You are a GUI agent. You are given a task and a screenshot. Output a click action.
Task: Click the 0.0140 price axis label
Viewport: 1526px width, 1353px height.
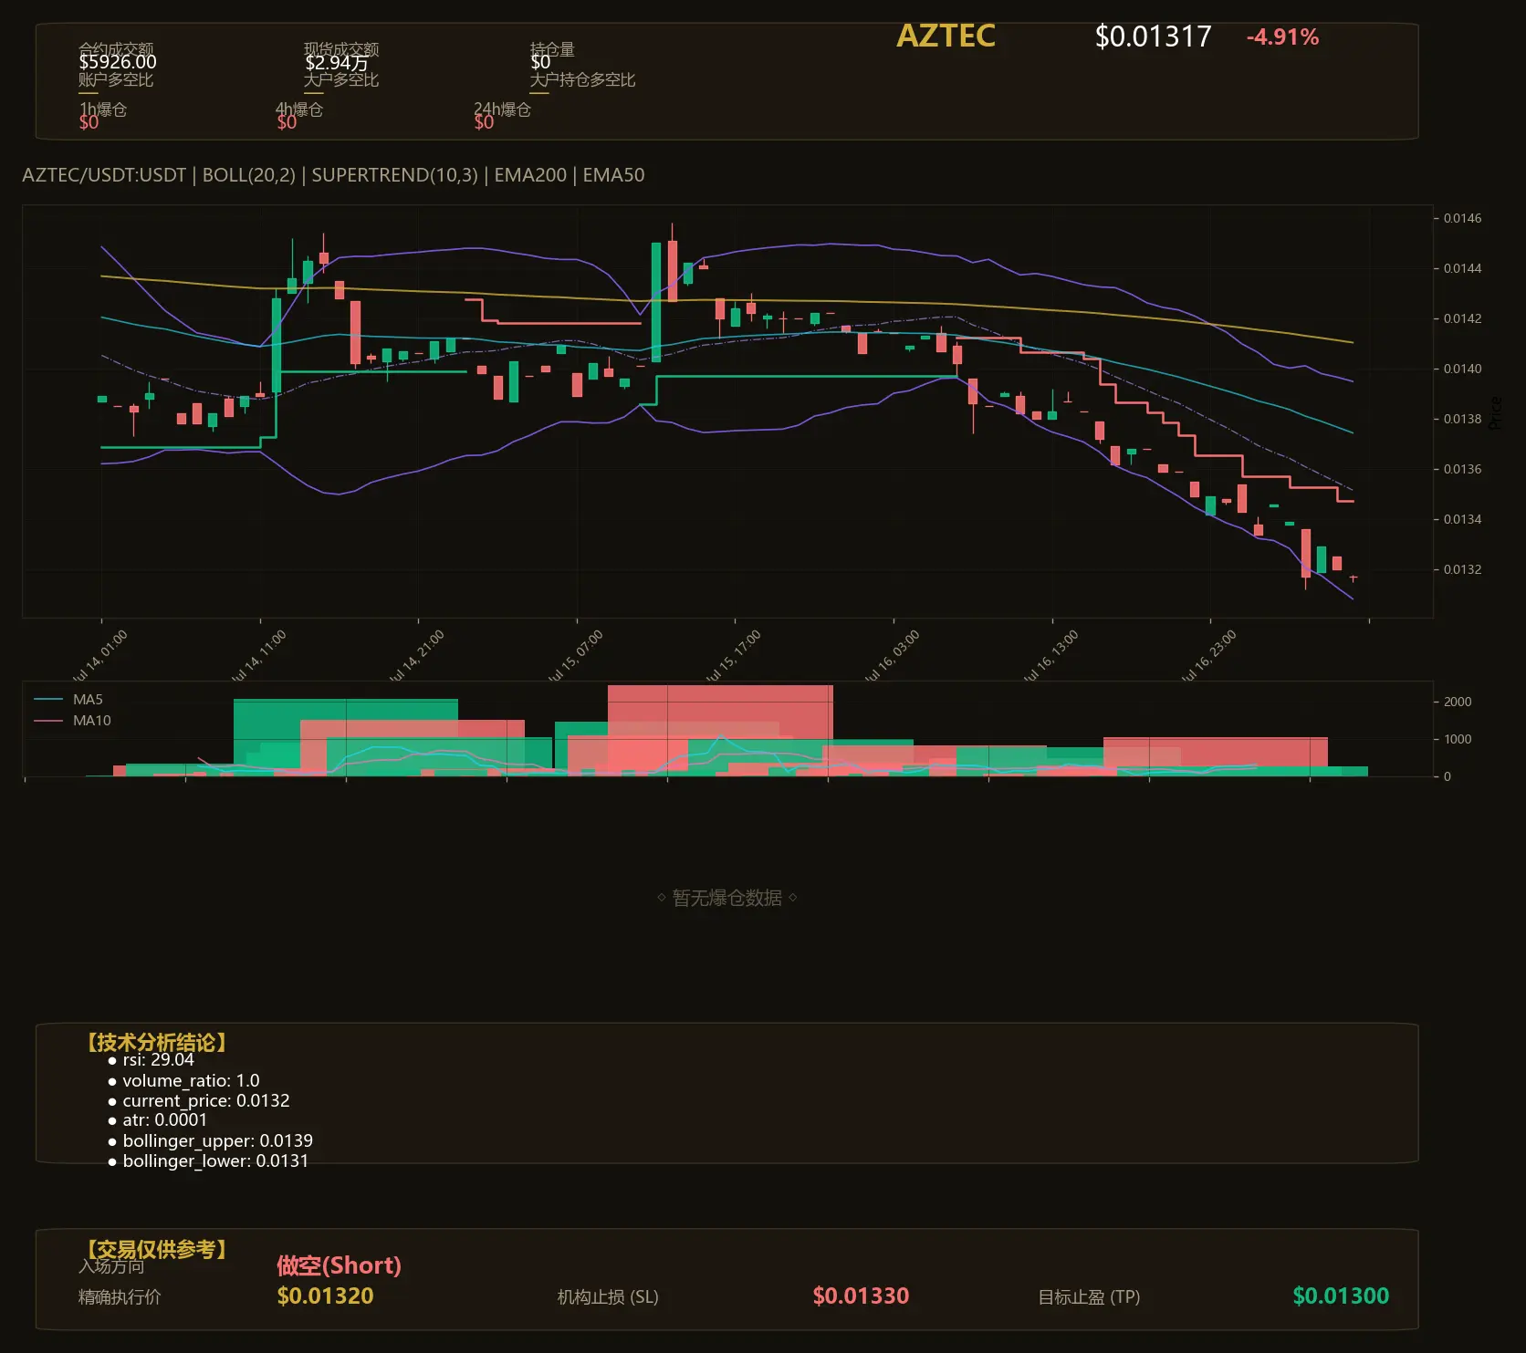click(x=1462, y=369)
